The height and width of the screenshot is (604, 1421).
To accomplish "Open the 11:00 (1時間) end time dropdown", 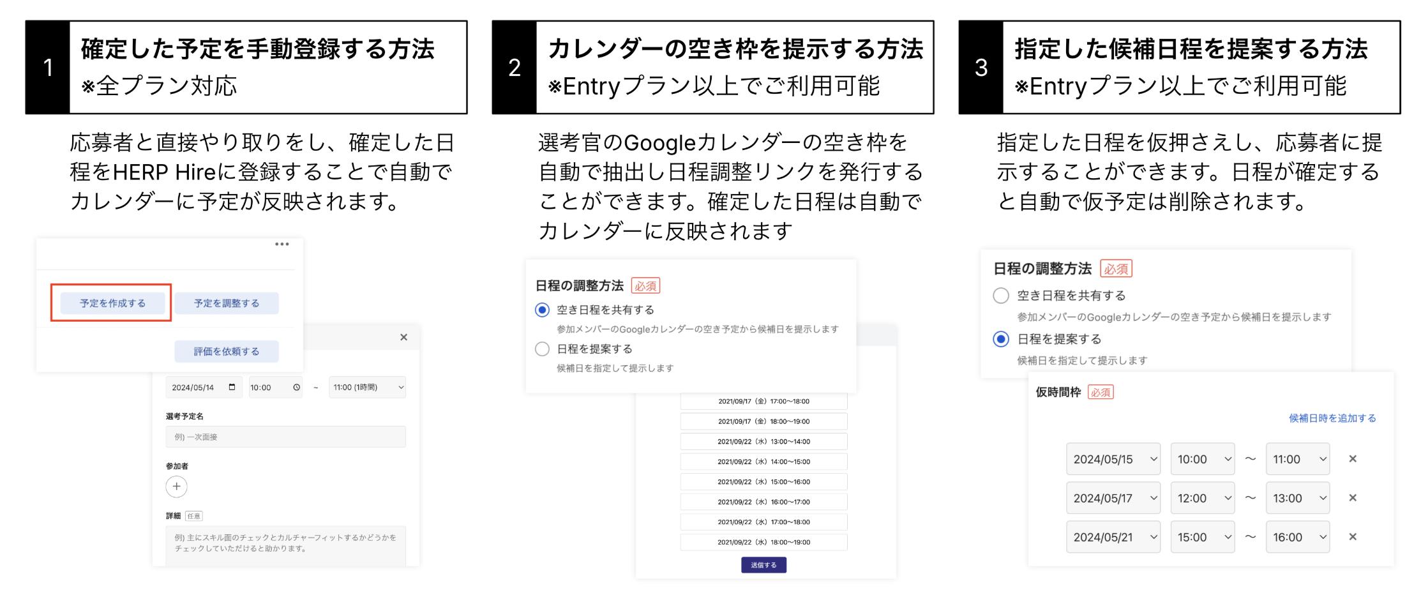I will click(x=368, y=387).
